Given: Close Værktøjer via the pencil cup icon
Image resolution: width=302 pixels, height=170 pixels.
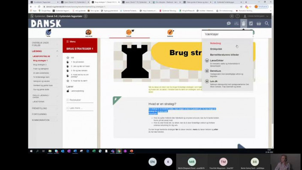Looking at the screenshot, I should (244, 24).
